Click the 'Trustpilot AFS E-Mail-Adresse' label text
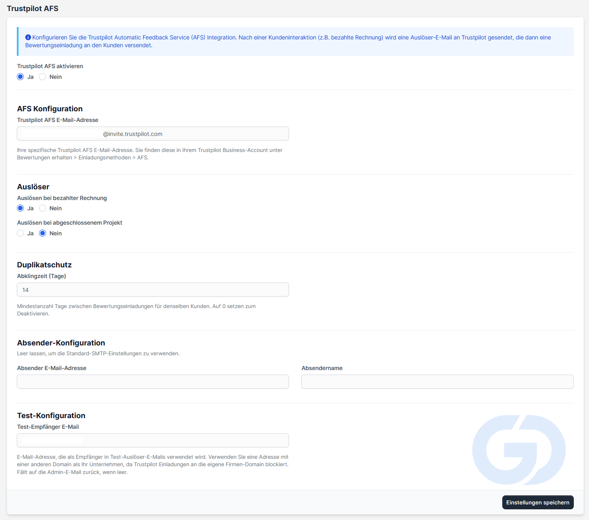This screenshot has width=589, height=520. click(x=58, y=120)
